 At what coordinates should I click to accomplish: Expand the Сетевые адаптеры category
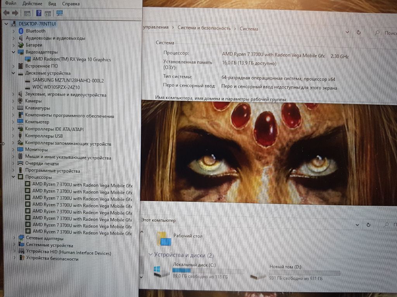point(14,238)
